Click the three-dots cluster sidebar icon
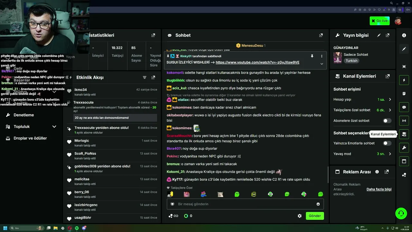 (404, 175)
